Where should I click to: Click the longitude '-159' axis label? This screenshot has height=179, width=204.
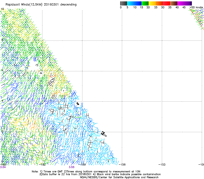82,165
